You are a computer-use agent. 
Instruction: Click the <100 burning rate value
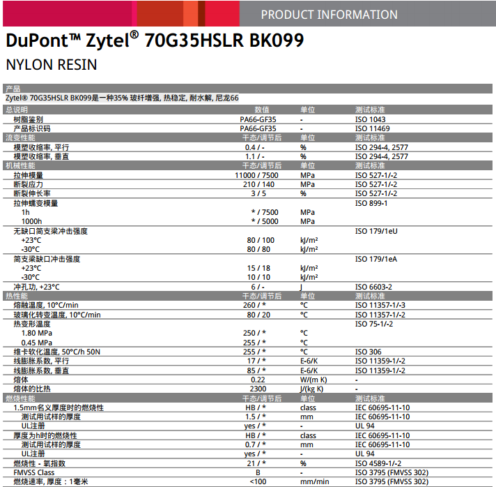(258, 482)
